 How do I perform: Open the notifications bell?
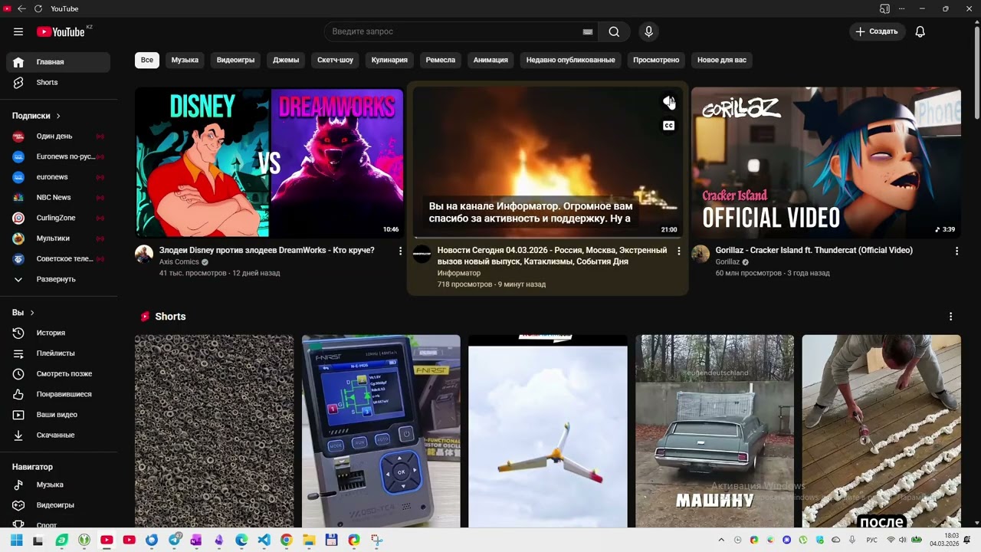920,31
